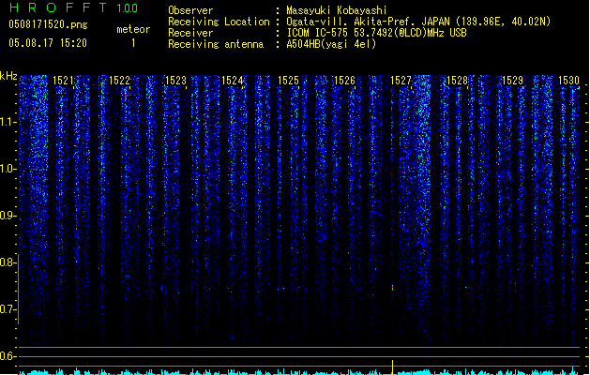Screen dimensions: 590x375
Task: Click the 'Receiving Location' field label
Action: [x=219, y=22]
